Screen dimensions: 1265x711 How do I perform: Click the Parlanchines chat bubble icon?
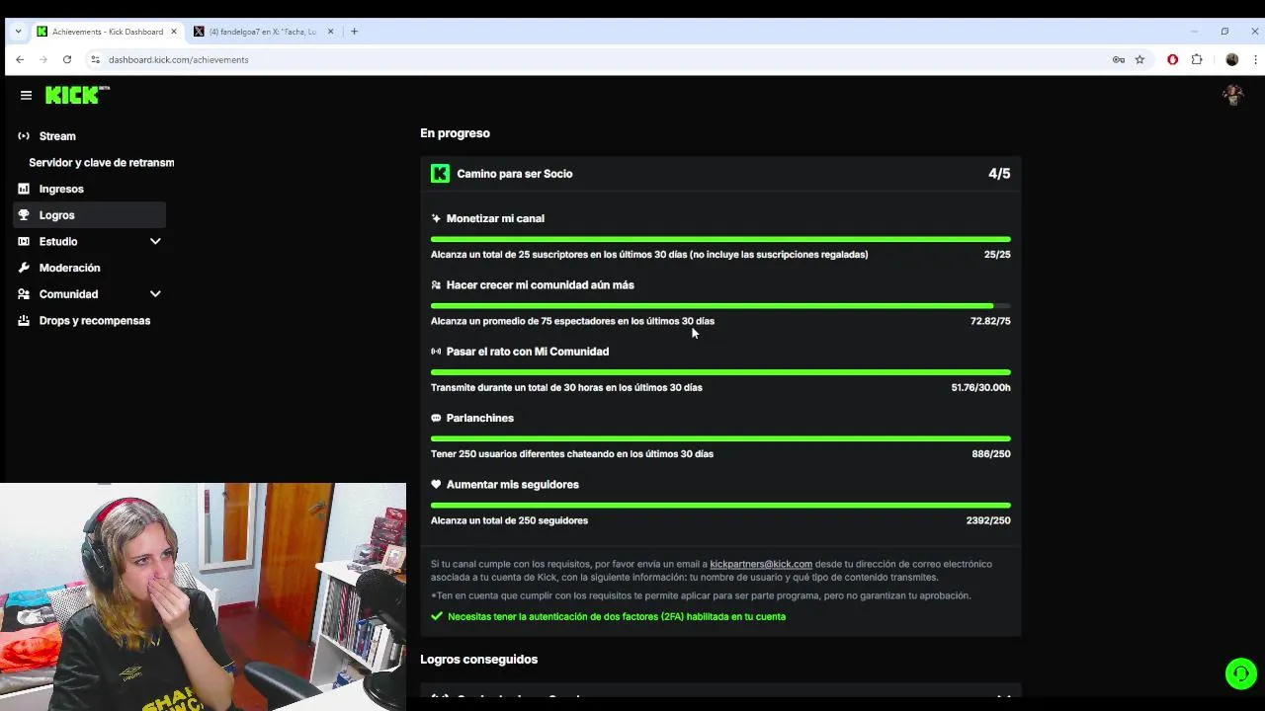pyautogui.click(x=436, y=419)
